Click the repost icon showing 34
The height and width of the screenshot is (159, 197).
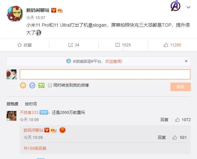pyautogui.click(x=70, y=45)
